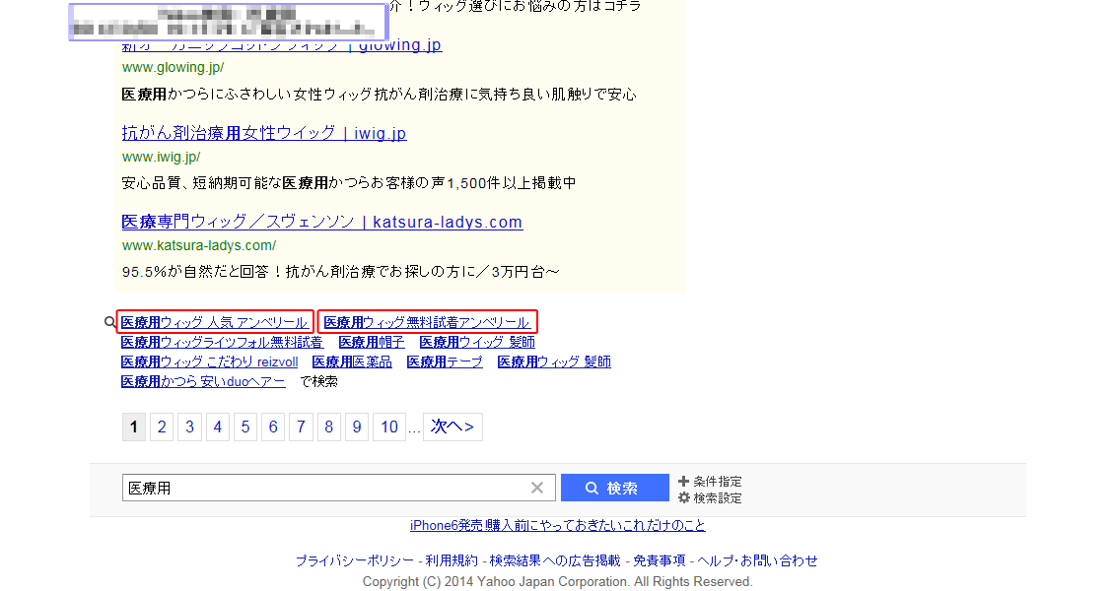
Task: Click the magnifier icon beside related searches
Action: 109,322
